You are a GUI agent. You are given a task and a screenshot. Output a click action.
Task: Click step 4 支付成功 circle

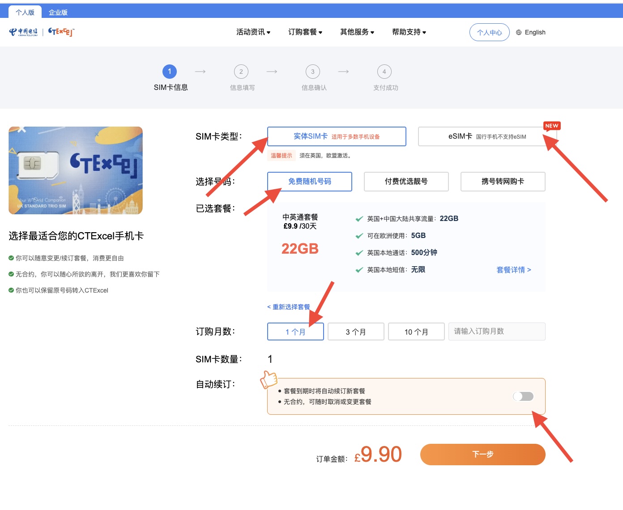pos(384,72)
